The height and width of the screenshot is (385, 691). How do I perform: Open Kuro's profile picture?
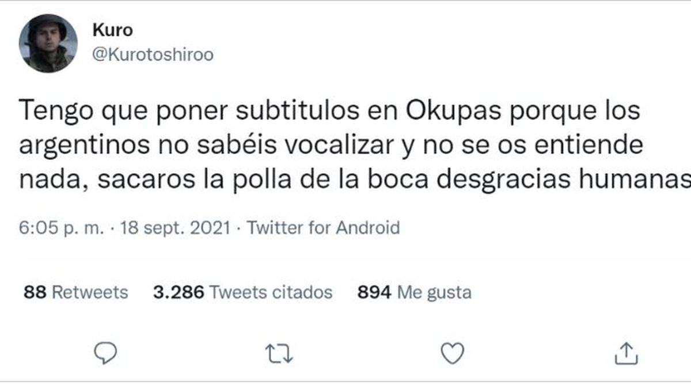click(x=48, y=44)
